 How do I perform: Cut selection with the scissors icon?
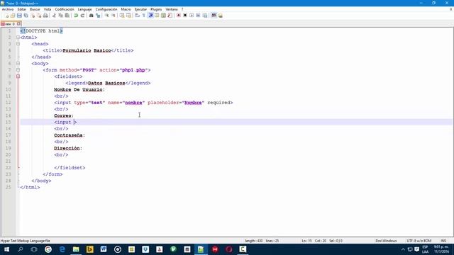[54, 16]
